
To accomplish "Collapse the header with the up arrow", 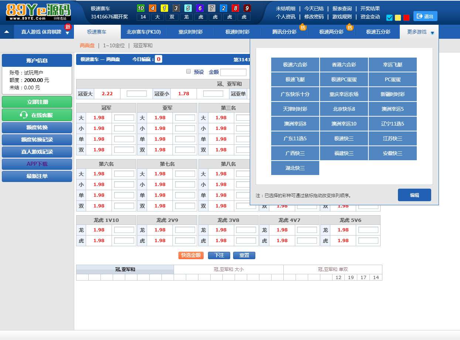I will (x=7, y=32).
